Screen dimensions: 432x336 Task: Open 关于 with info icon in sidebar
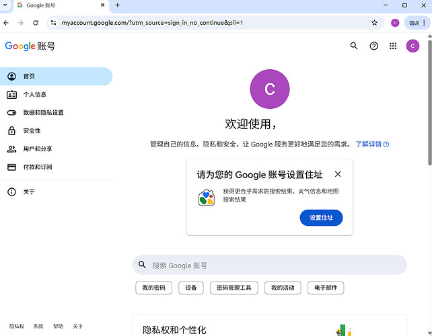pyautogui.click(x=56, y=192)
